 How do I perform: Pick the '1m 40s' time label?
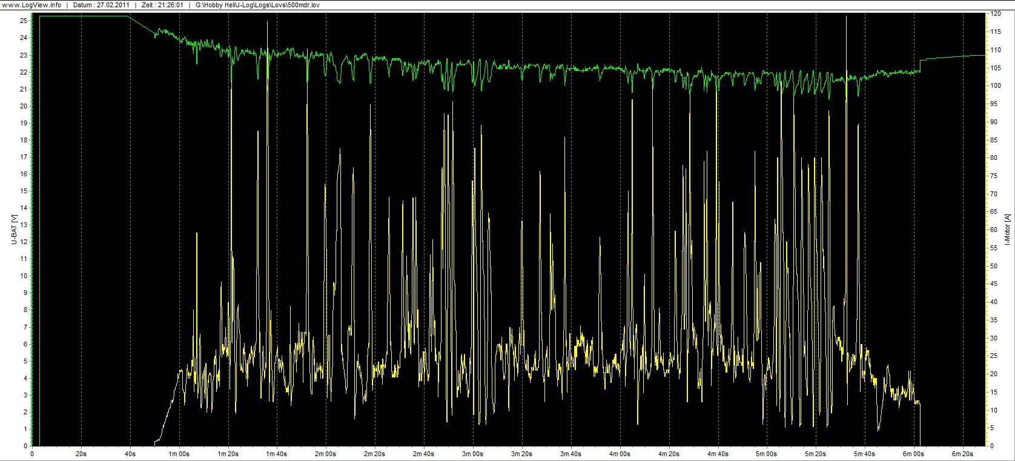click(277, 454)
